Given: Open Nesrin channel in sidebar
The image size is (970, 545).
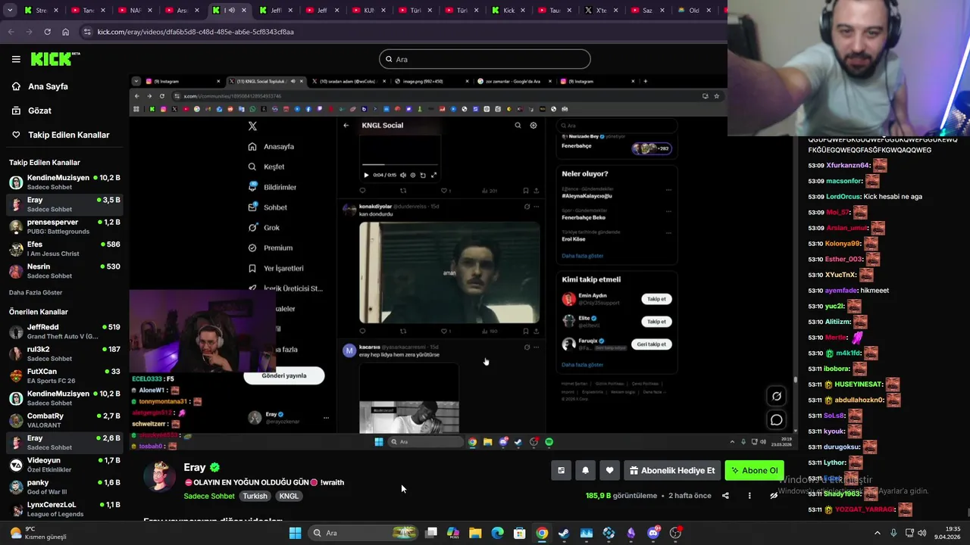Looking at the screenshot, I should click(x=64, y=271).
